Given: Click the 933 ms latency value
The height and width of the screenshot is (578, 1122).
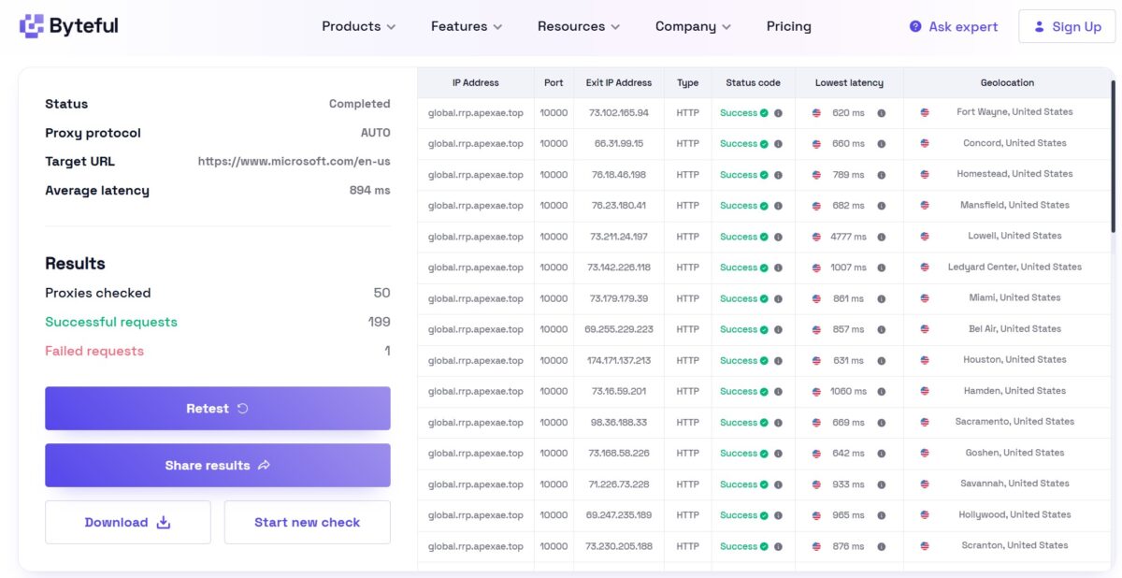Looking at the screenshot, I should pos(848,484).
